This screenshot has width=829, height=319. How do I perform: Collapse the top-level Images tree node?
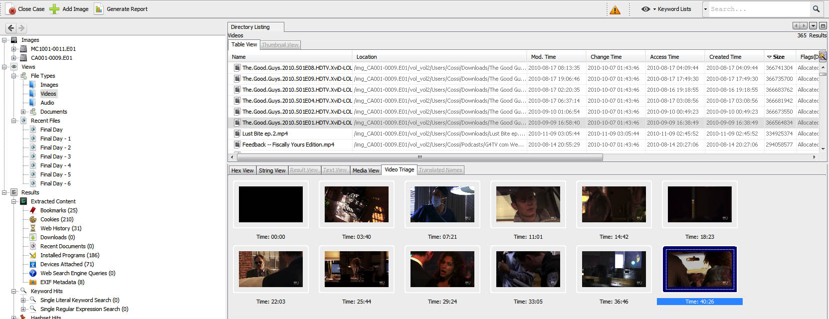point(4,40)
